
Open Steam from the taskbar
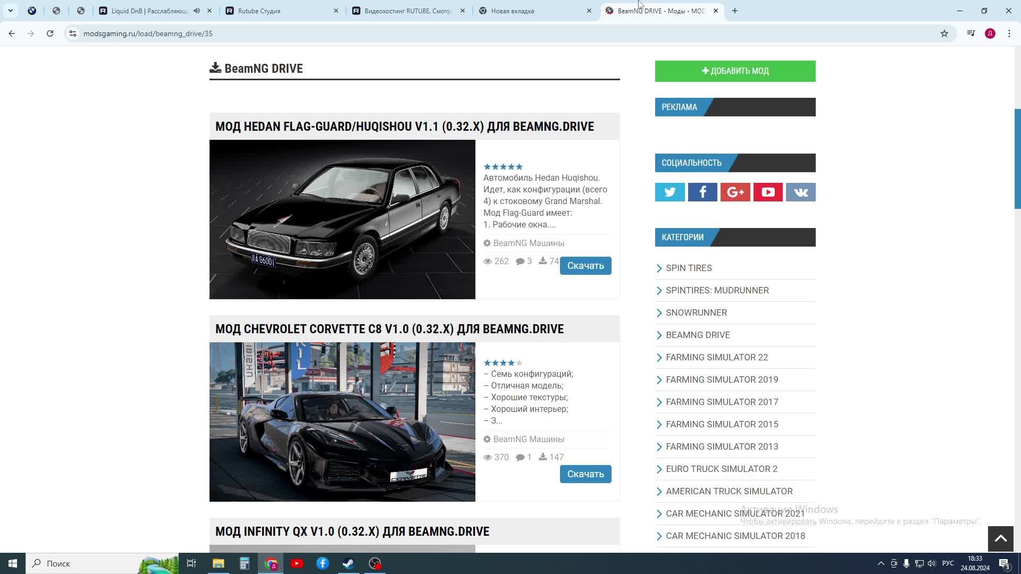pyautogui.click(x=348, y=563)
